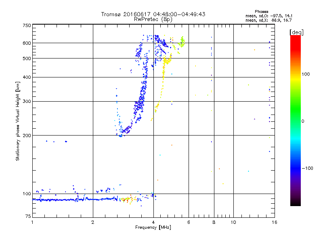Click the y-axis tick label '750'

[x=27, y=25]
